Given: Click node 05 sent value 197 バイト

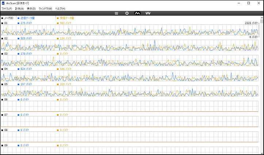Looking at the screenshot, I should point(26,84).
